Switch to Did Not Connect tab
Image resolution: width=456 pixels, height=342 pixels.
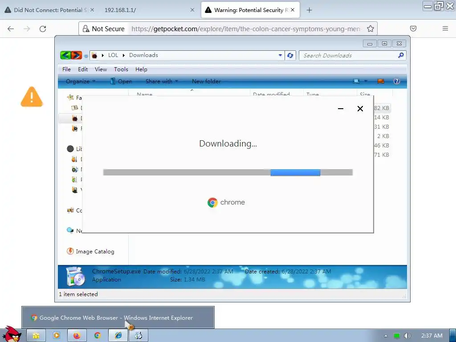click(49, 10)
